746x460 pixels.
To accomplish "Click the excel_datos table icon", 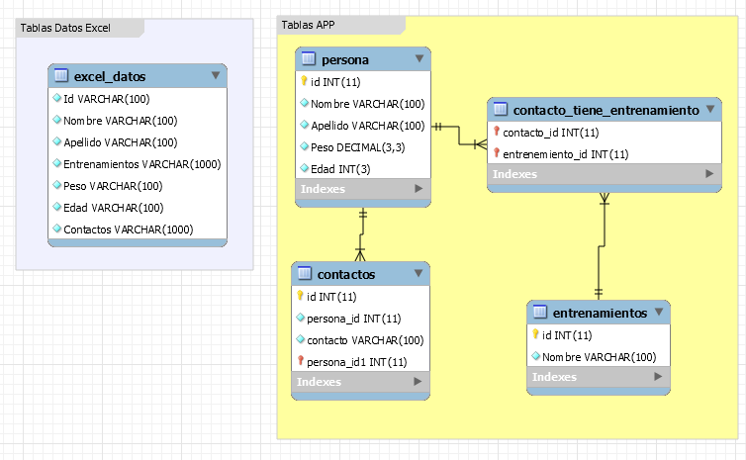I will pos(61,75).
